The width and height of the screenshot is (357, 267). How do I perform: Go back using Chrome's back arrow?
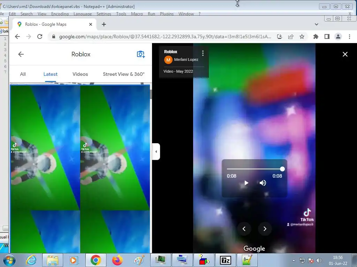tap(17, 37)
